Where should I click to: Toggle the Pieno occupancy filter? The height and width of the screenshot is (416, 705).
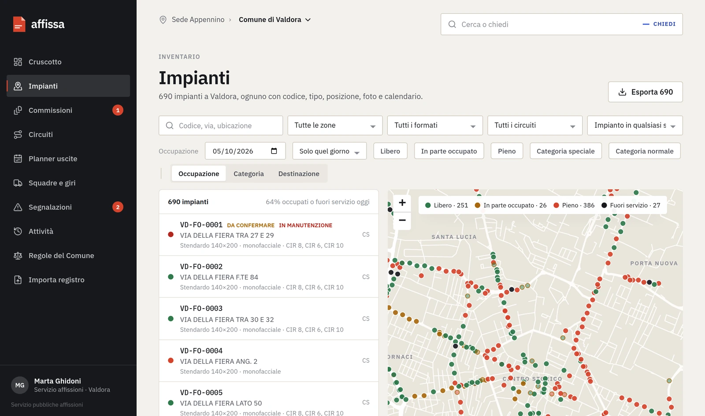[x=507, y=151]
